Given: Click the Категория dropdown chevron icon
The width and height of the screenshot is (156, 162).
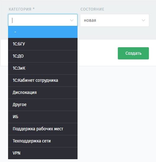Looking at the screenshot, I should pos(72,20).
